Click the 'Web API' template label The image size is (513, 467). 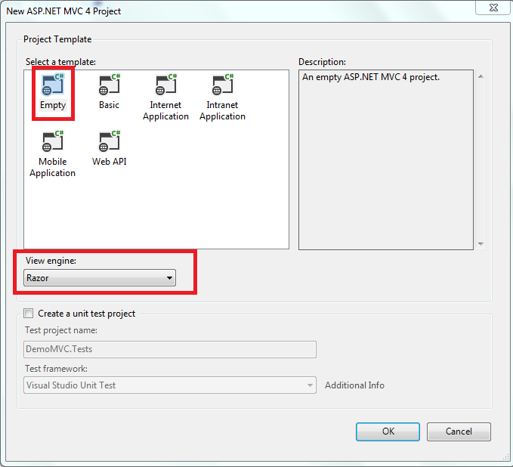[110, 162]
